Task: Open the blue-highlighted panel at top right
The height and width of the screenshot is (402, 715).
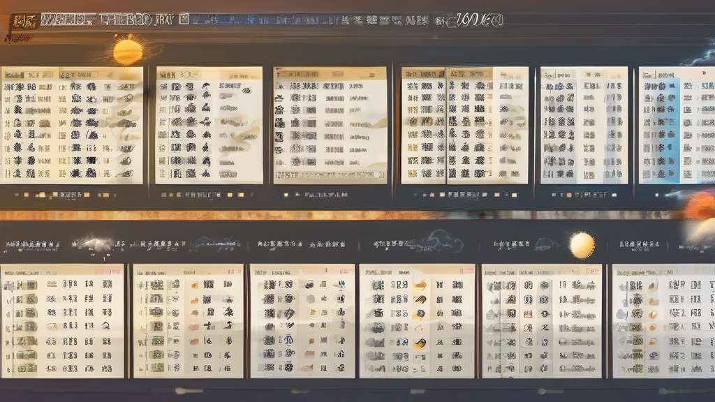Action: [676, 126]
